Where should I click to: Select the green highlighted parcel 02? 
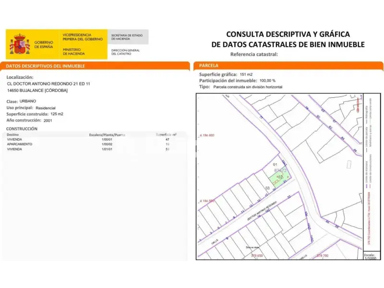[x=280, y=177]
